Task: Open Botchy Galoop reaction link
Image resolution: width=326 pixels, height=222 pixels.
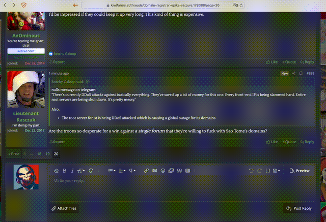Action: [x=65, y=54]
